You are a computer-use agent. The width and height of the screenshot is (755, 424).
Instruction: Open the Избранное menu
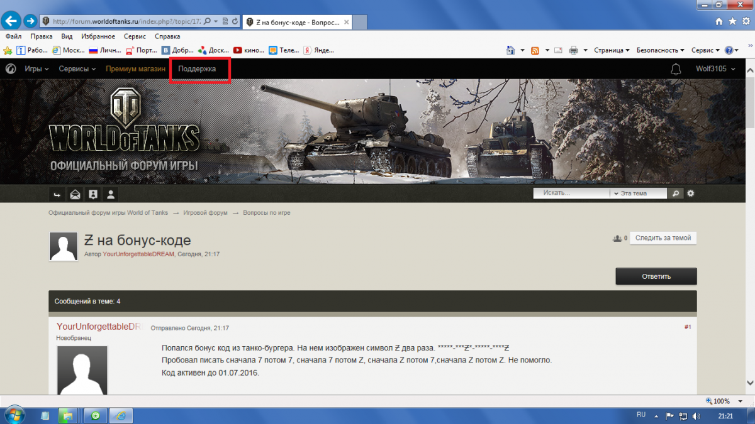tap(98, 36)
